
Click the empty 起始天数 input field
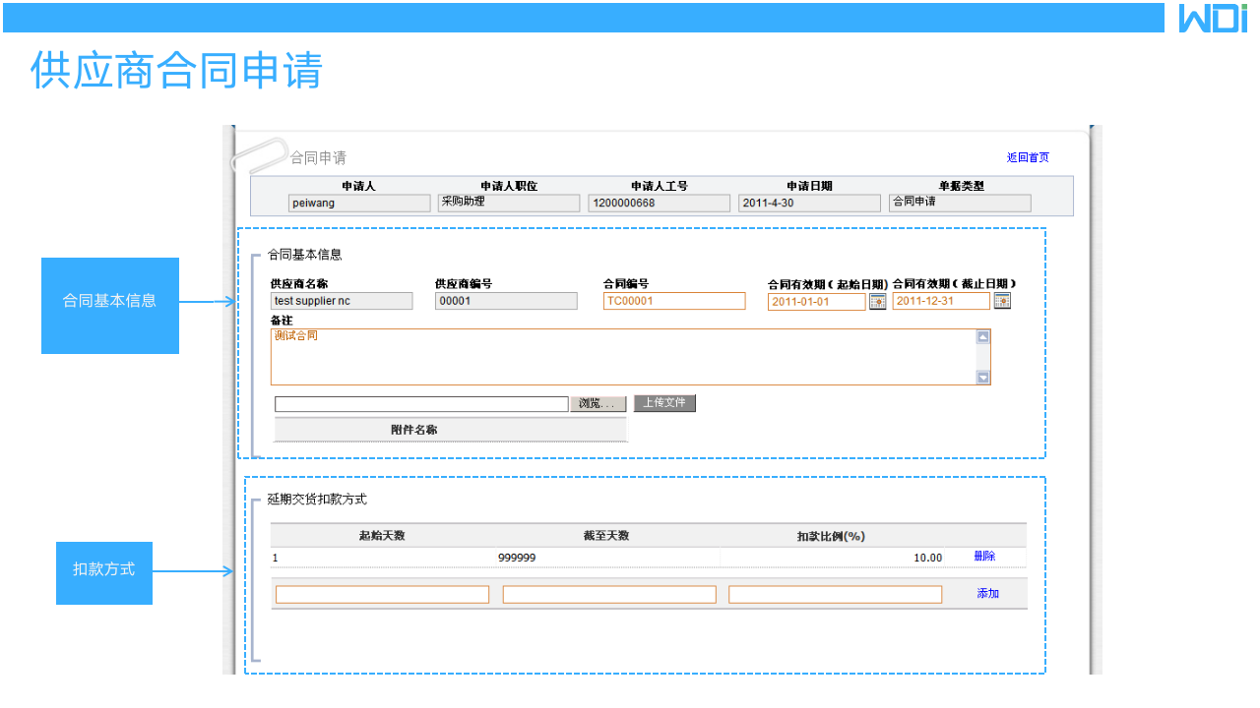pos(382,593)
